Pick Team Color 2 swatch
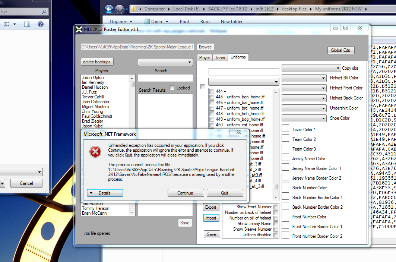The image size is (396, 262). pos(285,138)
